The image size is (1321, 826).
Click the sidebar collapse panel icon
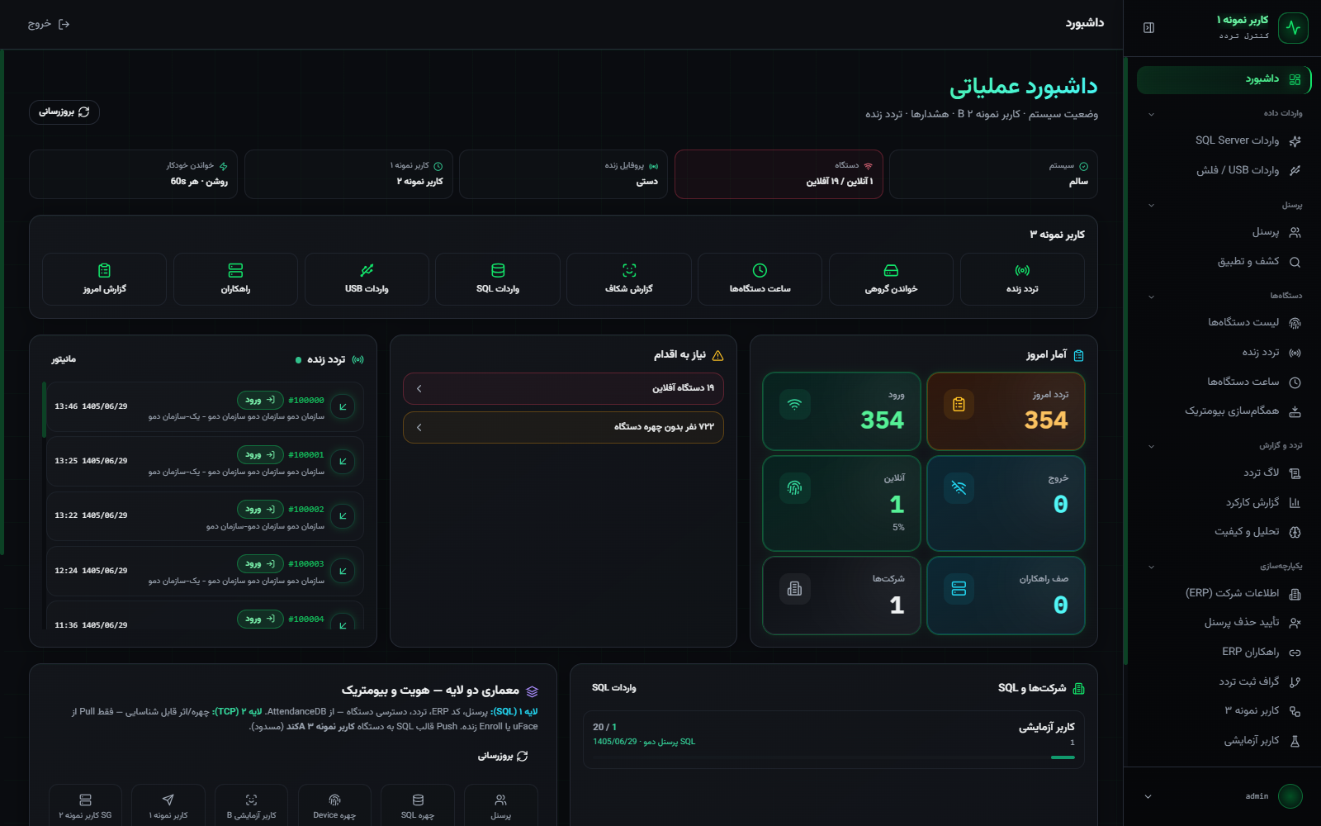tap(1148, 28)
